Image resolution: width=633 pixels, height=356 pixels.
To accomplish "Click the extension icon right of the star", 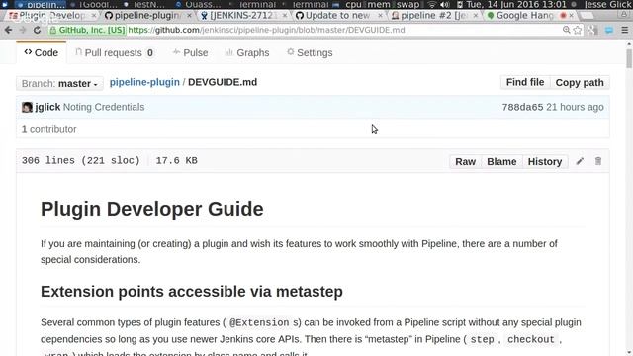I will pyautogui.click(x=592, y=30).
